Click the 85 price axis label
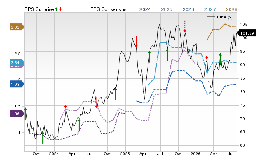The image size is (261, 156). click(242, 78)
